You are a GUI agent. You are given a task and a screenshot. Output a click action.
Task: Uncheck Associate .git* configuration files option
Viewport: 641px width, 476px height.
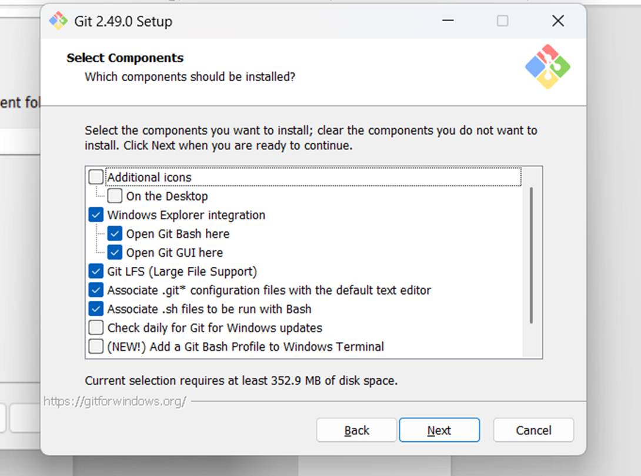96,290
